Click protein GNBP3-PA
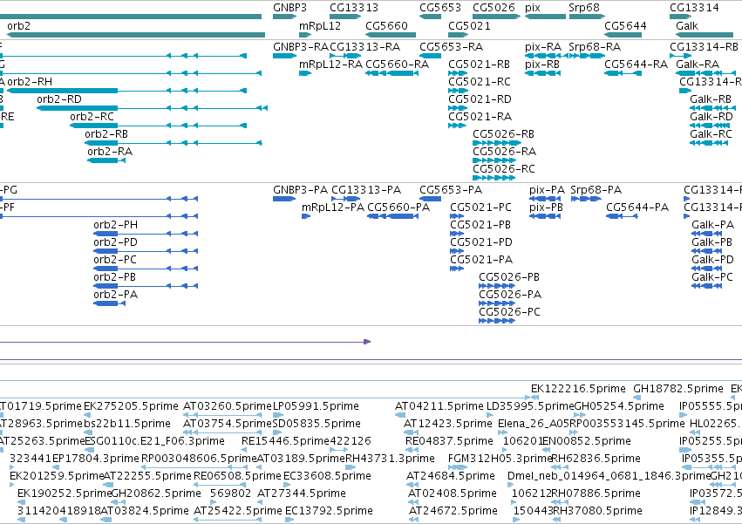The image size is (742, 524). point(300,190)
